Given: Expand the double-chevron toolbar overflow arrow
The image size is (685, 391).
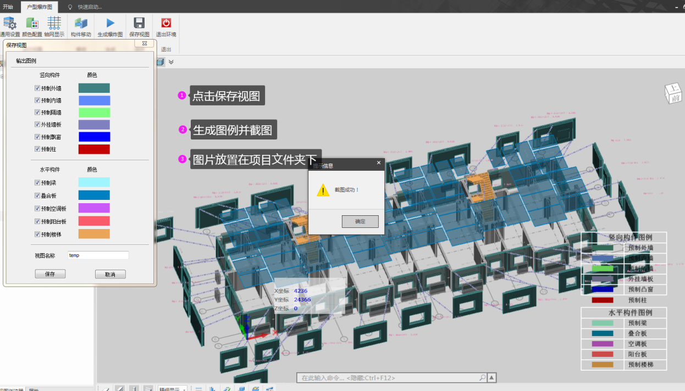Looking at the screenshot, I should click(171, 62).
